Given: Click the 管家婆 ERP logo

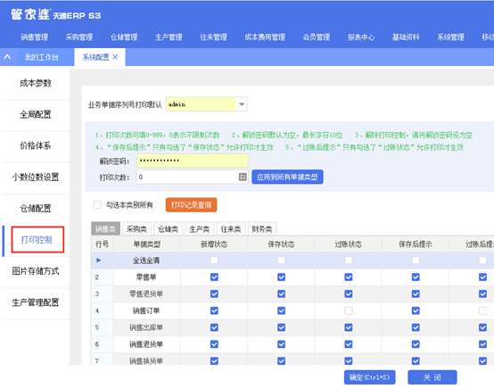Looking at the screenshot, I should (56, 15).
